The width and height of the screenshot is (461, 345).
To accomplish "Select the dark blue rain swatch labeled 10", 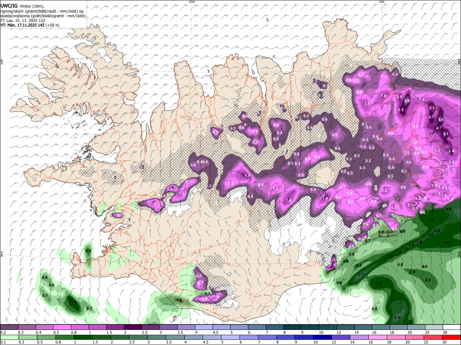I will tap(322, 337).
